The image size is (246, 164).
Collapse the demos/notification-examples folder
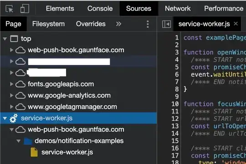click(19, 141)
